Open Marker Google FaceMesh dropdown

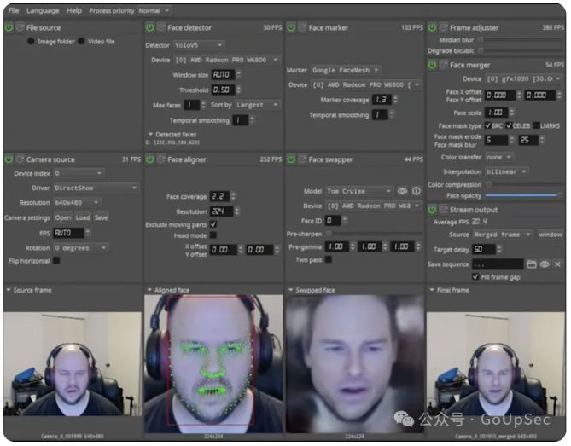346,70
